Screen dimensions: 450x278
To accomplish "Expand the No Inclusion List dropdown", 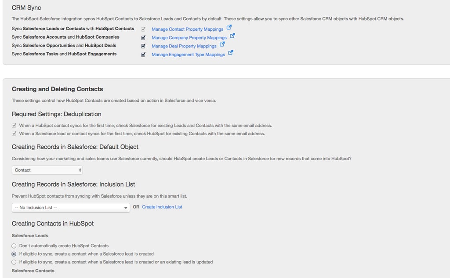I will point(71,207).
